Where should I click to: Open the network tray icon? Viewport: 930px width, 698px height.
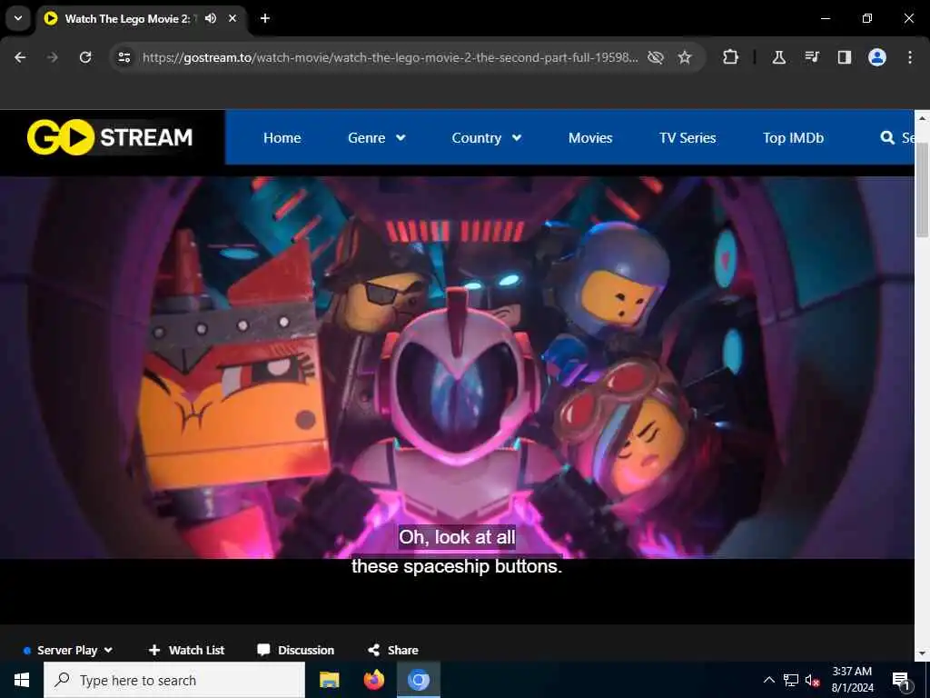pos(791,680)
